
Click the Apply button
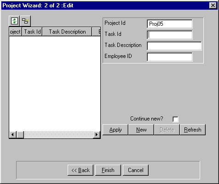pyautogui.click(x=115, y=130)
